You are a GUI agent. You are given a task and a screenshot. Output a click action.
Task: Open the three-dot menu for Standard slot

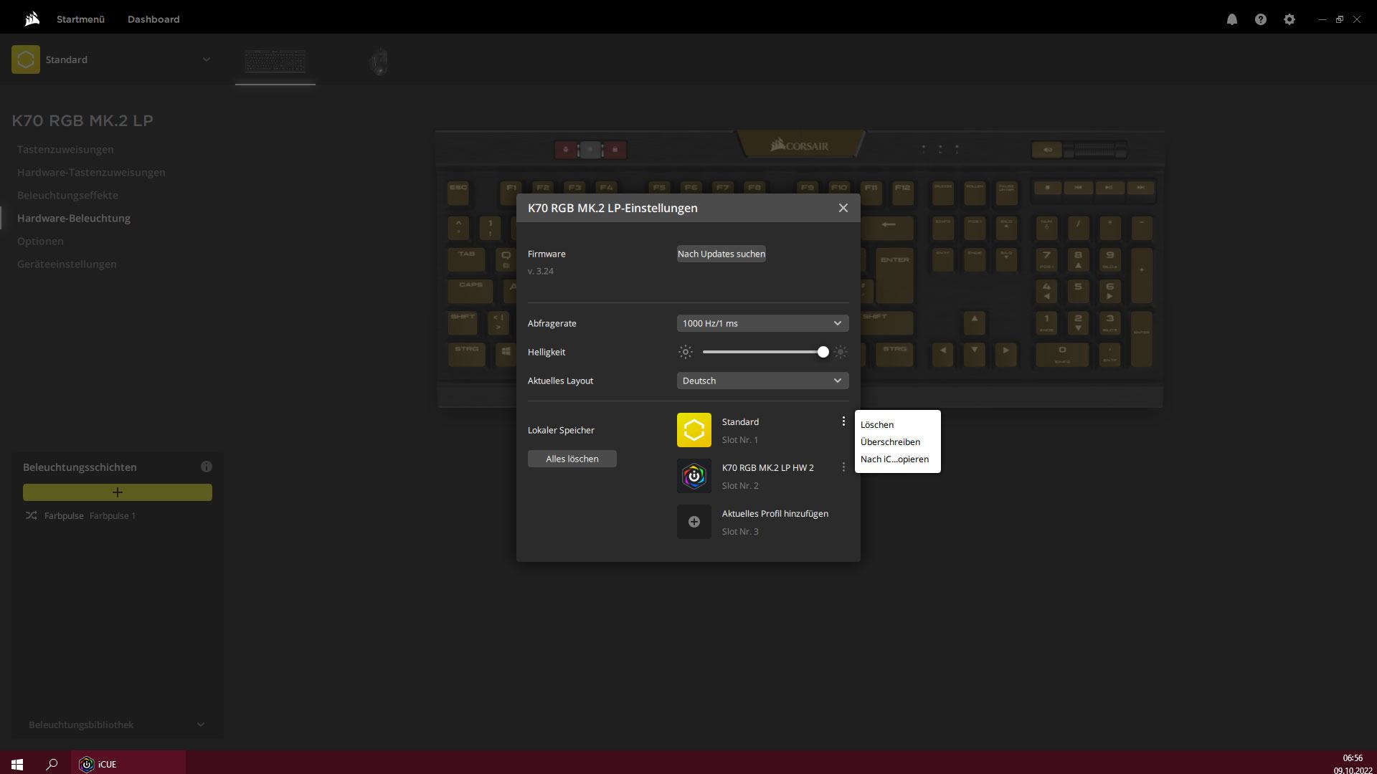click(x=843, y=421)
